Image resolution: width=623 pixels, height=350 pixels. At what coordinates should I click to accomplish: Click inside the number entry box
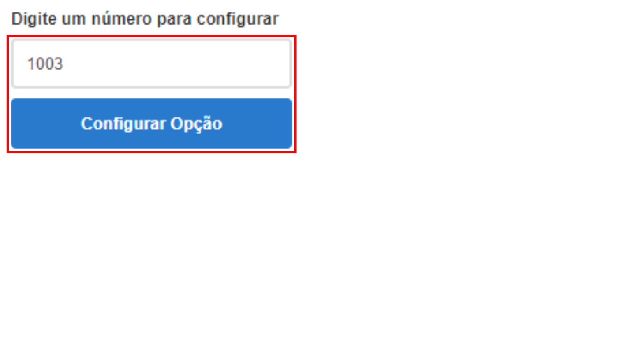click(151, 63)
